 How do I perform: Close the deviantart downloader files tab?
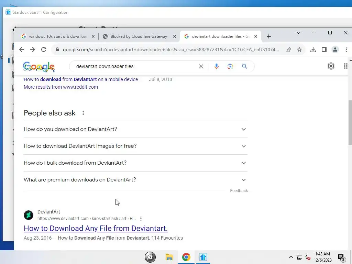255,36
